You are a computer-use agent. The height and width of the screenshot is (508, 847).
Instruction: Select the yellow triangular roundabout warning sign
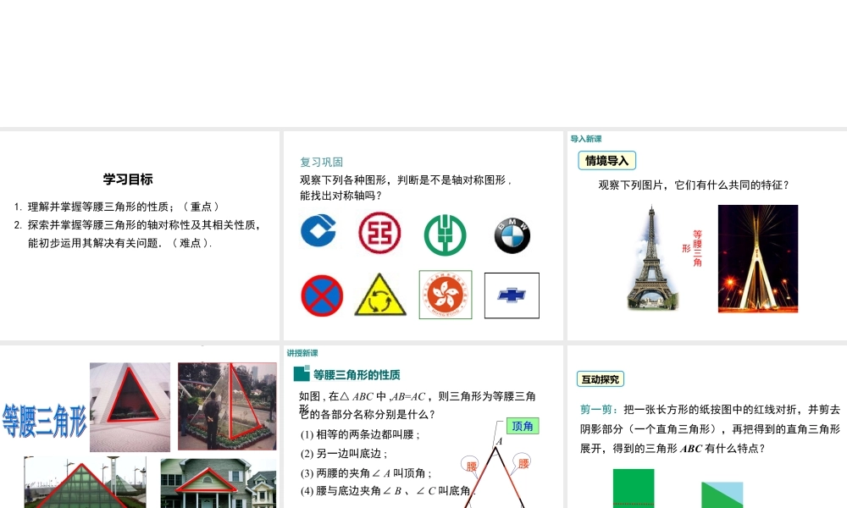[x=380, y=295]
